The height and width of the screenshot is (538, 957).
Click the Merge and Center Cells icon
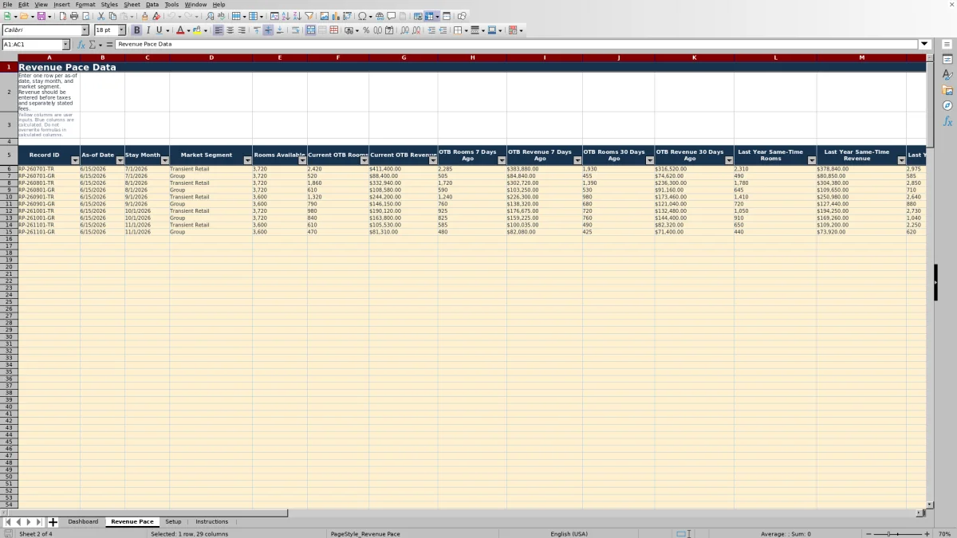click(x=310, y=30)
